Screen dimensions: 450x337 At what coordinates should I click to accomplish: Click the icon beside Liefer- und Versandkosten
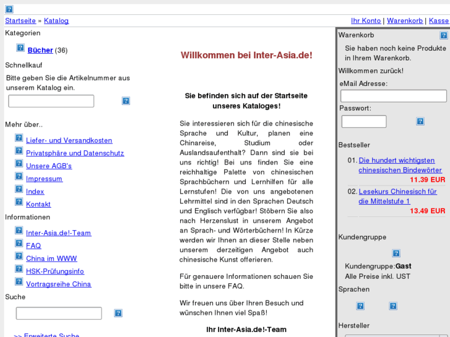tap(19, 138)
